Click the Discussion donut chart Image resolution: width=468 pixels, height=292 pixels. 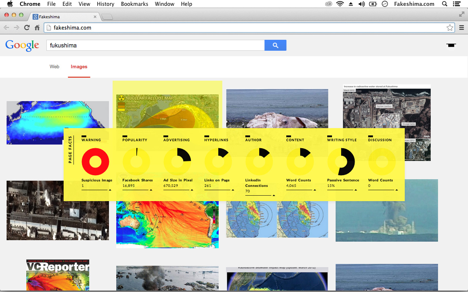coord(382,162)
